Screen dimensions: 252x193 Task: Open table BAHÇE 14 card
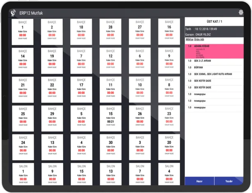[23, 61]
